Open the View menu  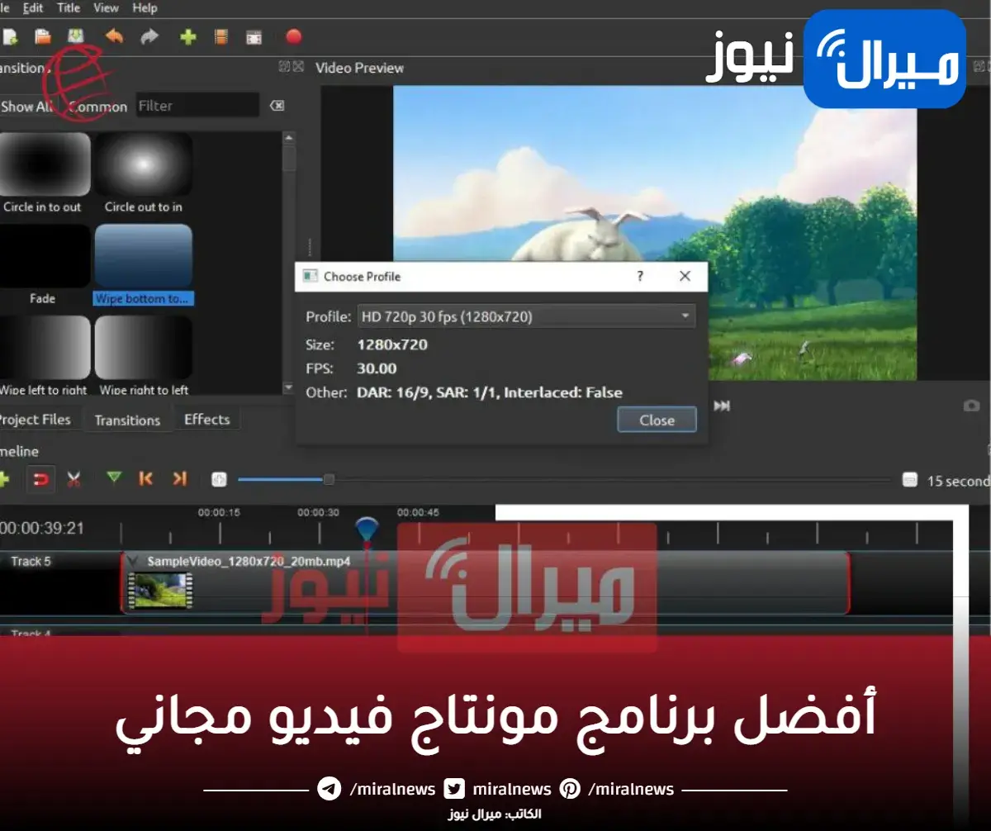[106, 7]
